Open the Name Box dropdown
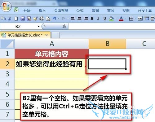The height and width of the screenshot is (122, 155). coord(39,27)
